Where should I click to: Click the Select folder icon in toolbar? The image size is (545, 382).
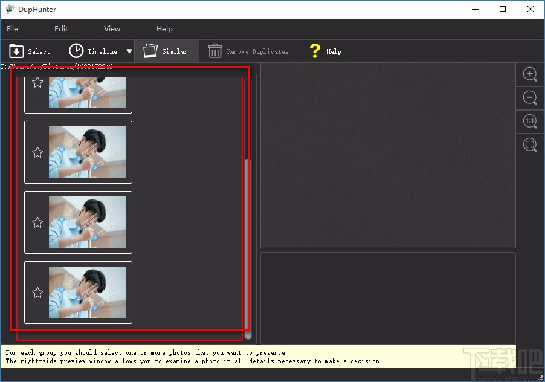pos(16,51)
